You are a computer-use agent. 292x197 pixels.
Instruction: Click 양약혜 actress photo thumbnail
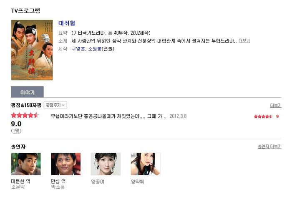[x=146, y=164]
